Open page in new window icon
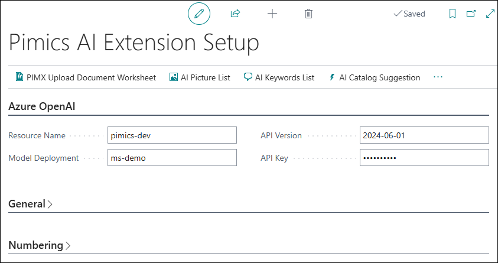 point(471,14)
